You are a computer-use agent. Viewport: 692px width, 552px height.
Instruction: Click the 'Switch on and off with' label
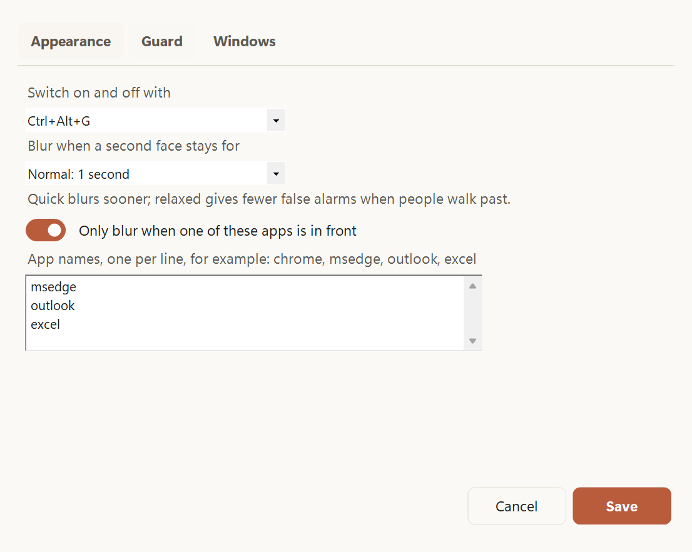tap(99, 93)
